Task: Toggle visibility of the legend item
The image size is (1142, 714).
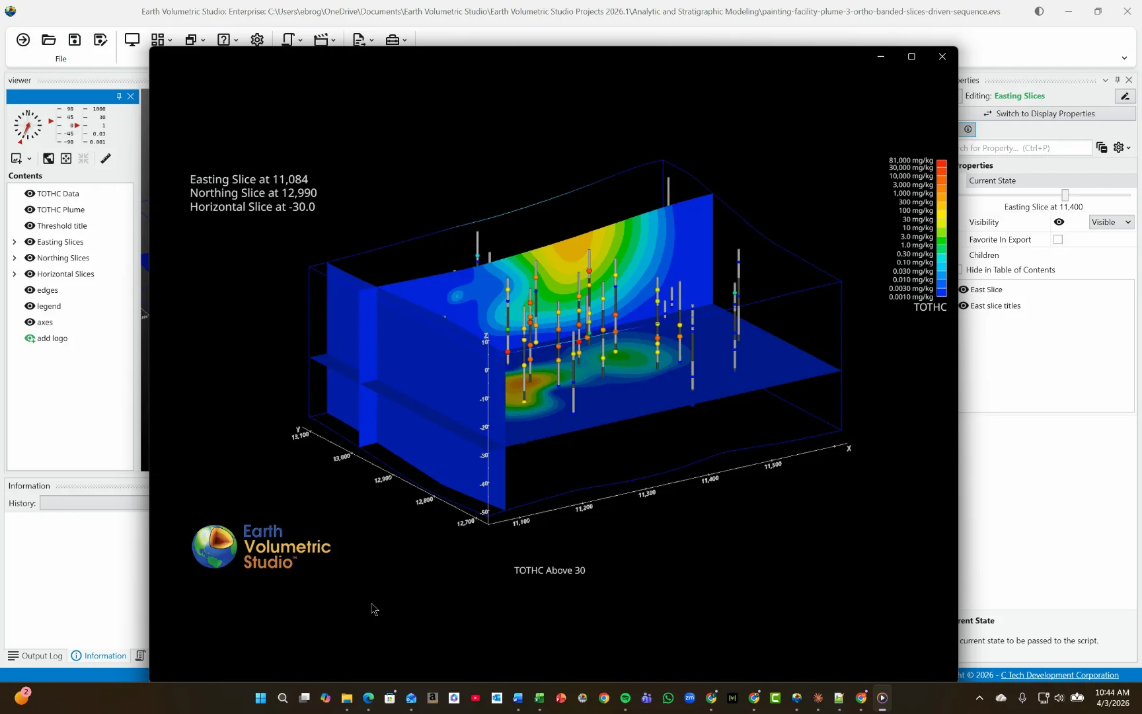Action: 30,306
